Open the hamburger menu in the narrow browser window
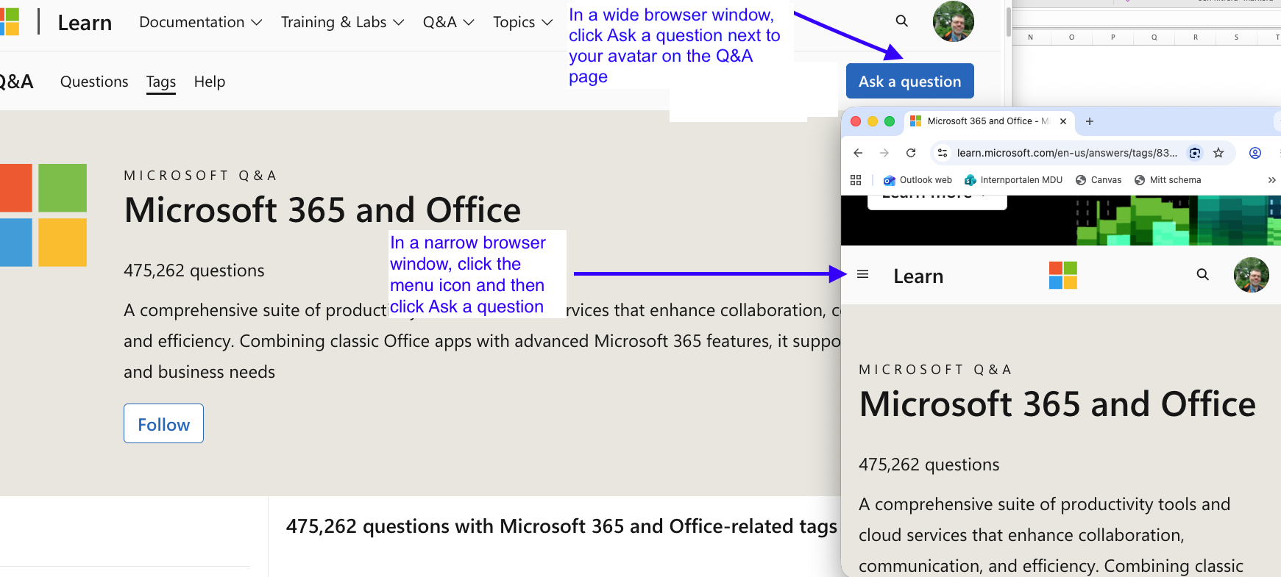This screenshot has height=577, width=1281. (x=863, y=274)
